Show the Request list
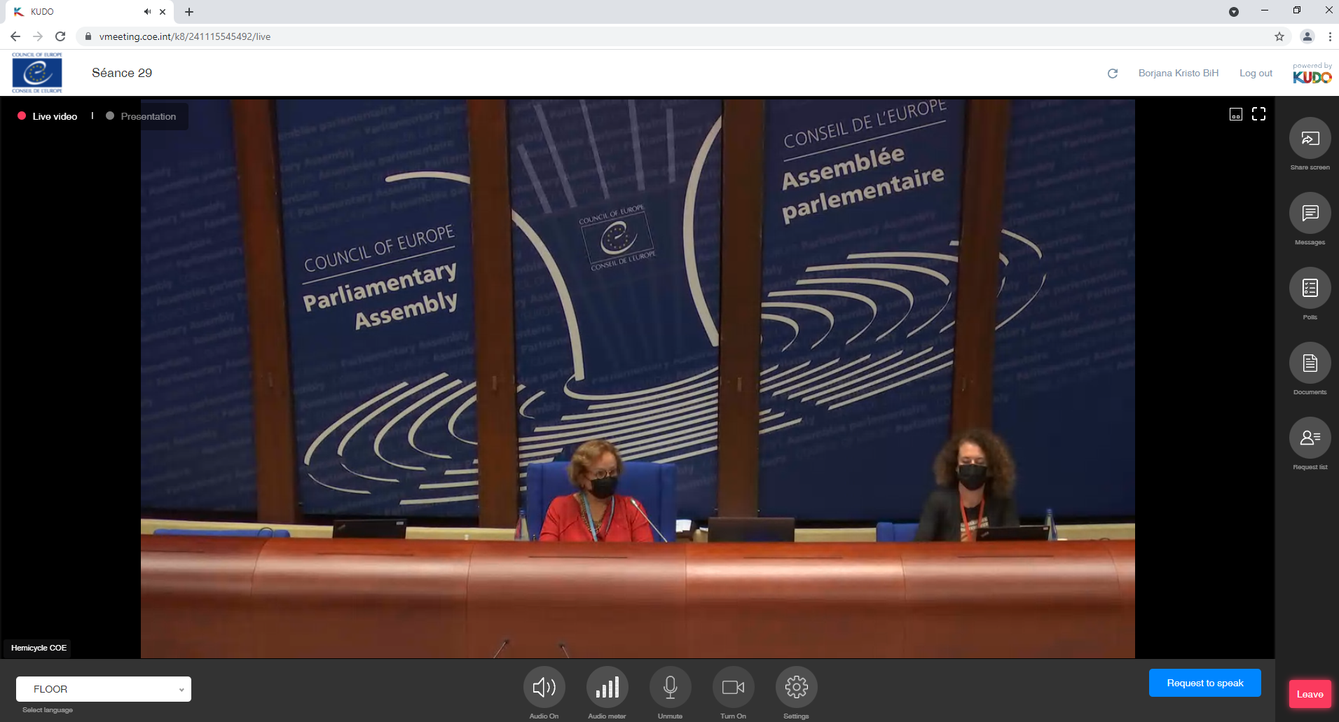This screenshot has height=722, width=1339. [1310, 438]
